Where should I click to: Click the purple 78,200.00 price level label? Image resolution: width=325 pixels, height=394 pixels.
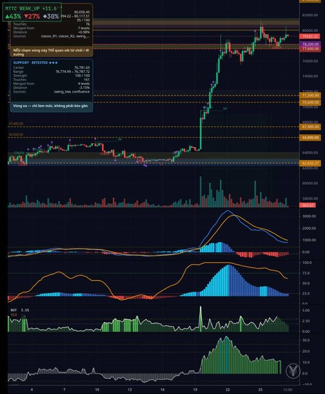(310, 44)
